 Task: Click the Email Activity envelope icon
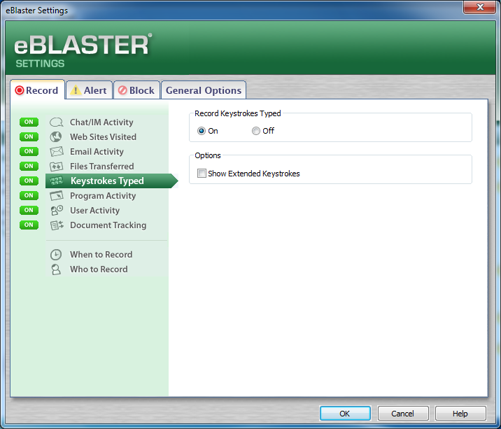[57, 152]
